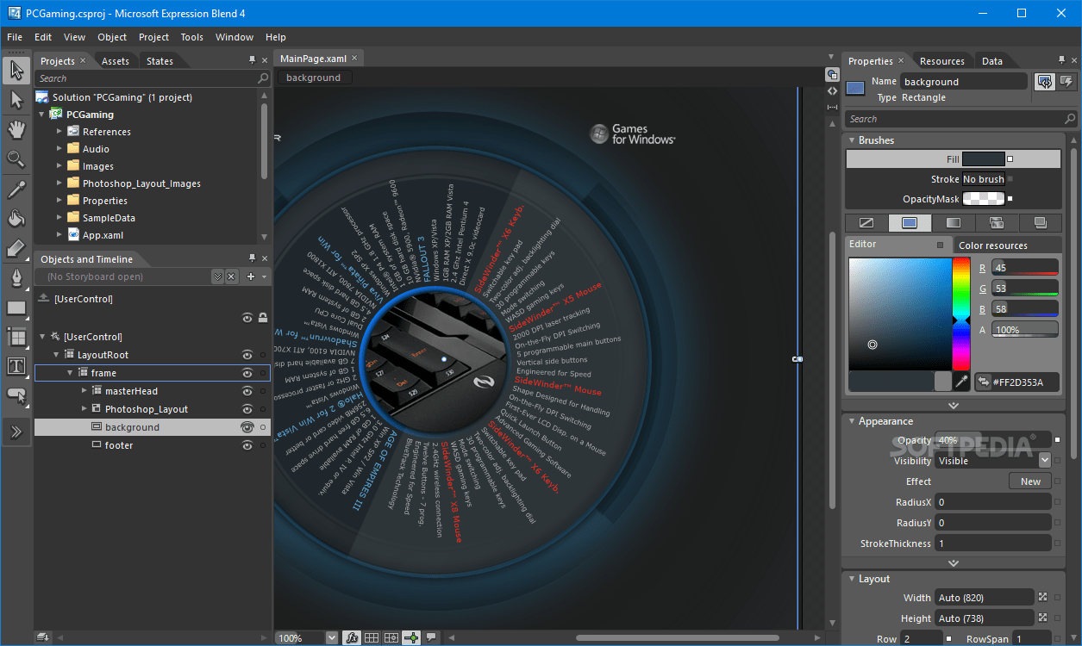This screenshot has width=1082, height=646.
Task: Select the Direct Selection tool
Action: pyautogui.click(x=16, y=101)
